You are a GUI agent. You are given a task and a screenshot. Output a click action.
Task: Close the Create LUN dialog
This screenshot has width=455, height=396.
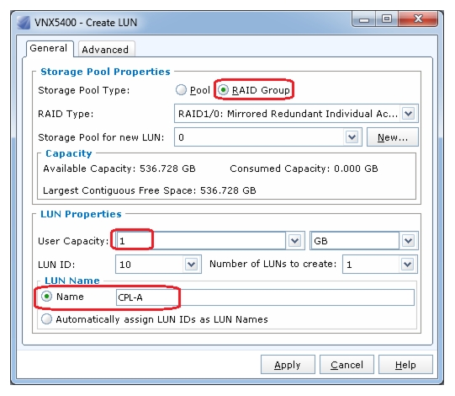418,19
